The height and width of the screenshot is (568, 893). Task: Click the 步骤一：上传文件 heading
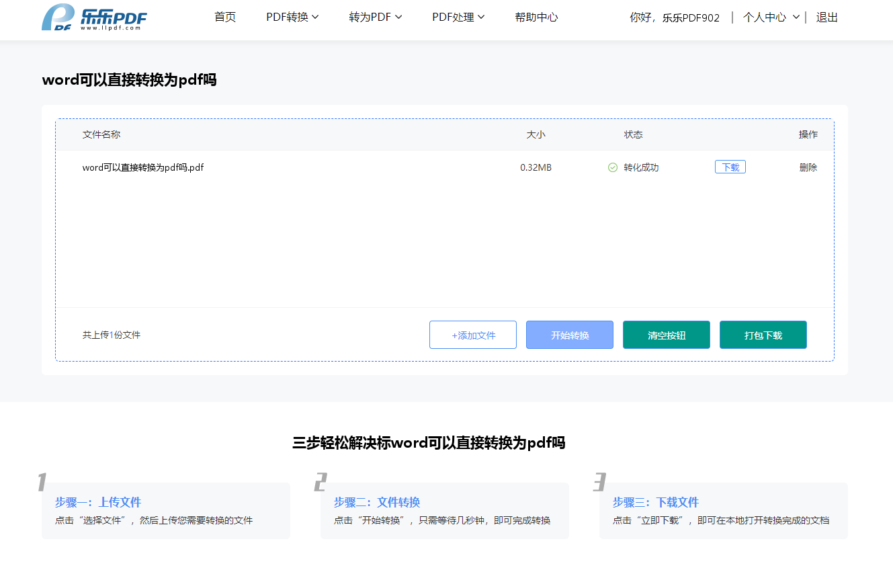click(x=98, y=502)
